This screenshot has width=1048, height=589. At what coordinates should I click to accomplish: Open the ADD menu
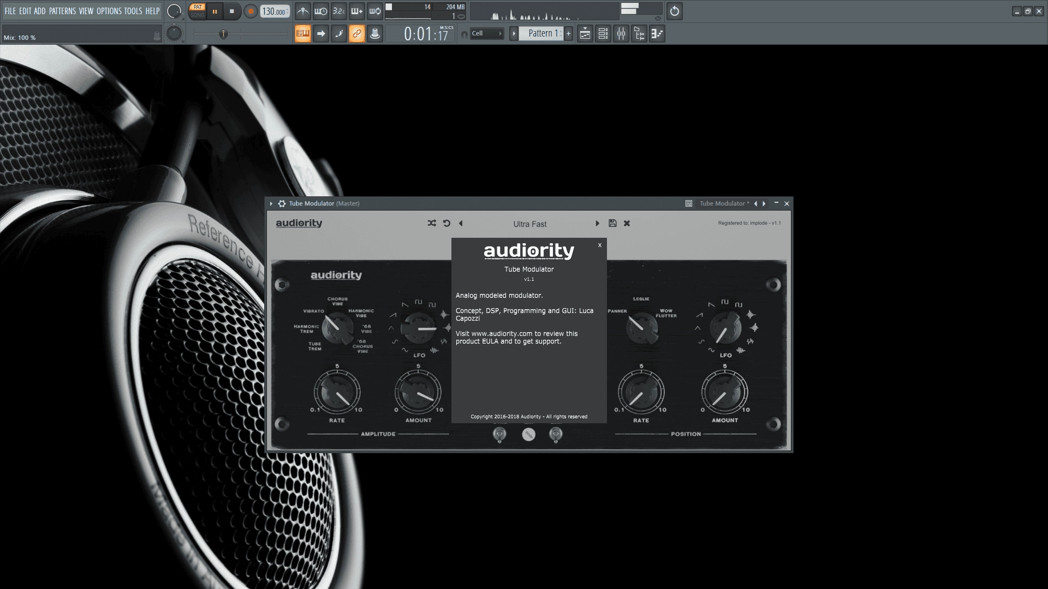tap(40, 11)
